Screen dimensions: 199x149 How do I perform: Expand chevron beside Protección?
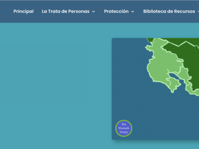[x=133, y=12]
